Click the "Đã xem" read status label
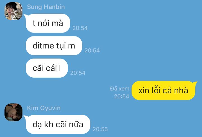202x137 pixels. coord(120,89)
